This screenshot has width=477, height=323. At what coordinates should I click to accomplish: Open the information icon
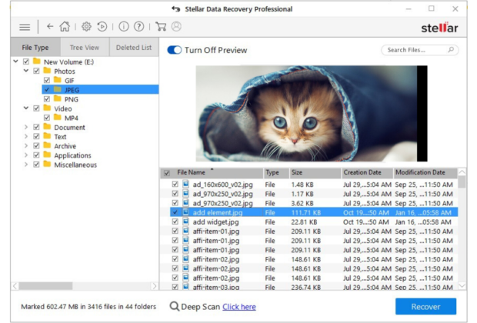click(124, 26)
